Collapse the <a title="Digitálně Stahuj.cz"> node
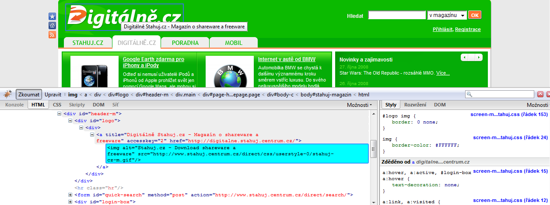The image size is (550, 205). click(92, 134)
